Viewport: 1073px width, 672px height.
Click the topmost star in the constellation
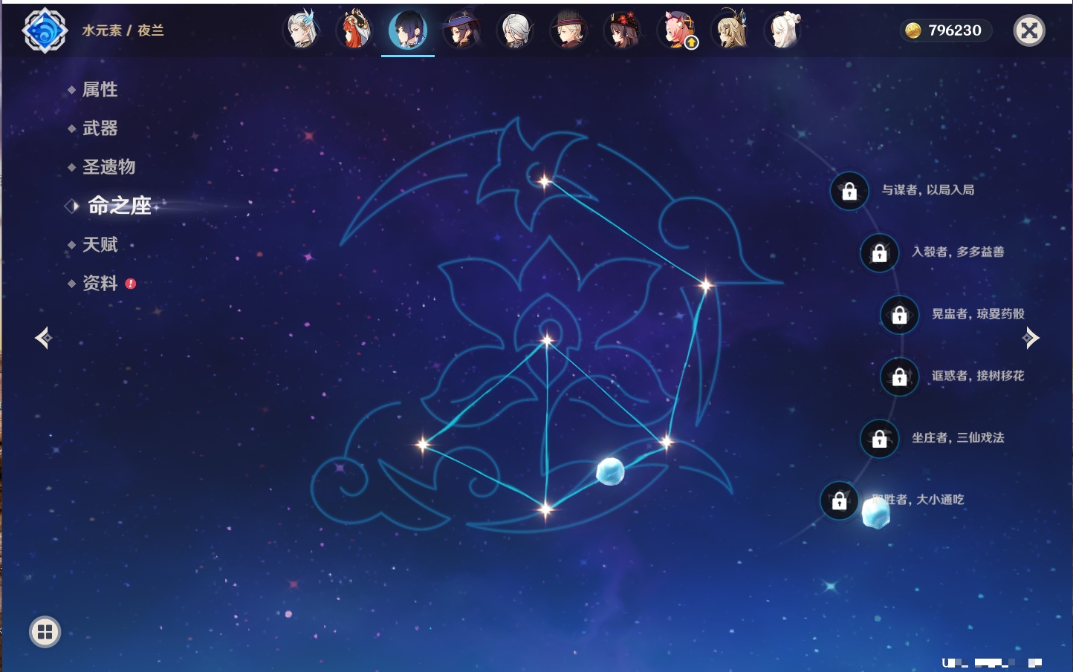click(x=545, y=181)
